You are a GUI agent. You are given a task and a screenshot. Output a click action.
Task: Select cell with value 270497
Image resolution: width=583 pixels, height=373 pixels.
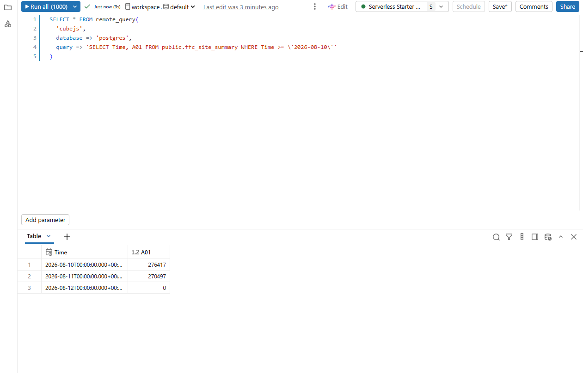point(149,276)
